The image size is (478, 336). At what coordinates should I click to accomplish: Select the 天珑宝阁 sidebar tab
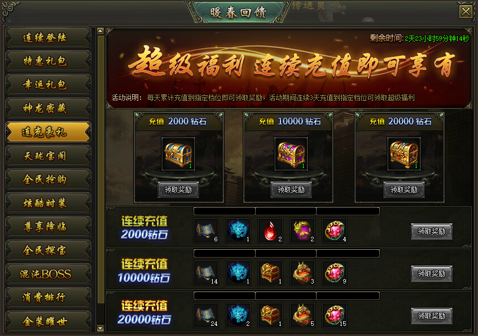49,156
